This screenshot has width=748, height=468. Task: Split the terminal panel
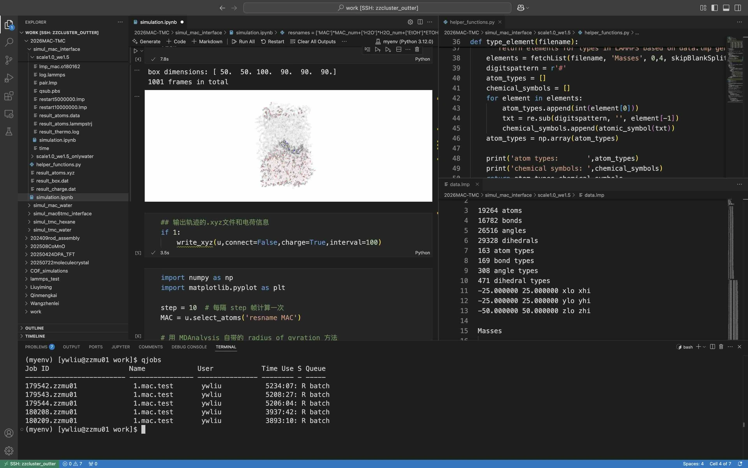[x=713, y=347]
